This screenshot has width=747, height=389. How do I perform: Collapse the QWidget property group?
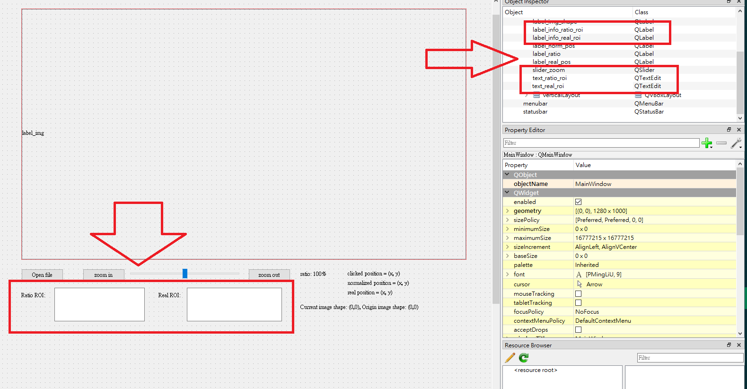click(x=507, y=193)
